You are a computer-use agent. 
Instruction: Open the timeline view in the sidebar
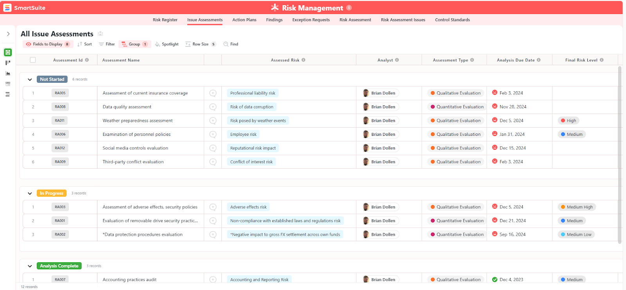8,94
